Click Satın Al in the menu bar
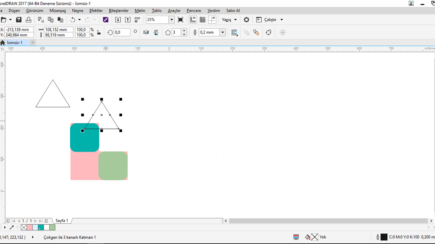The width and height of the screenshot is (435, 244). point(233,11)
